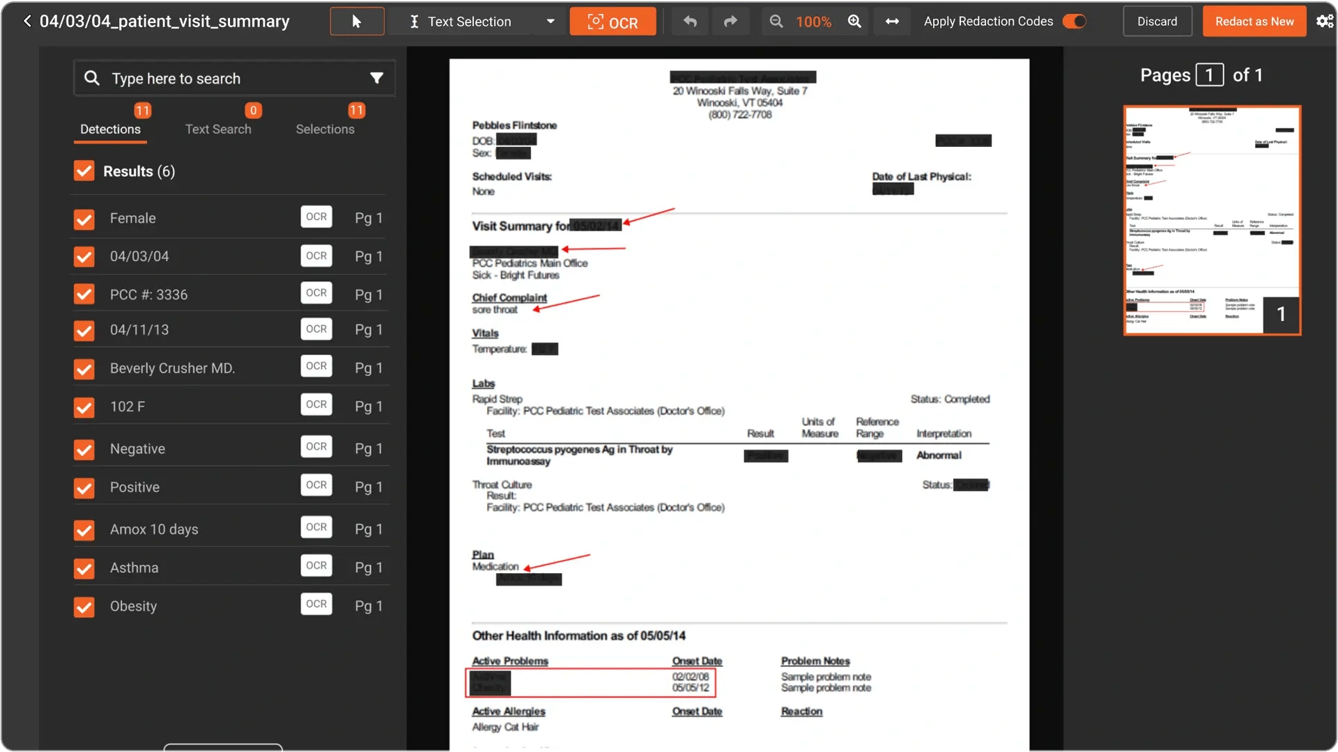Focus the 'Type here to search' field
This screenshot has height=752, width=1338.
[x=234, y=78]
